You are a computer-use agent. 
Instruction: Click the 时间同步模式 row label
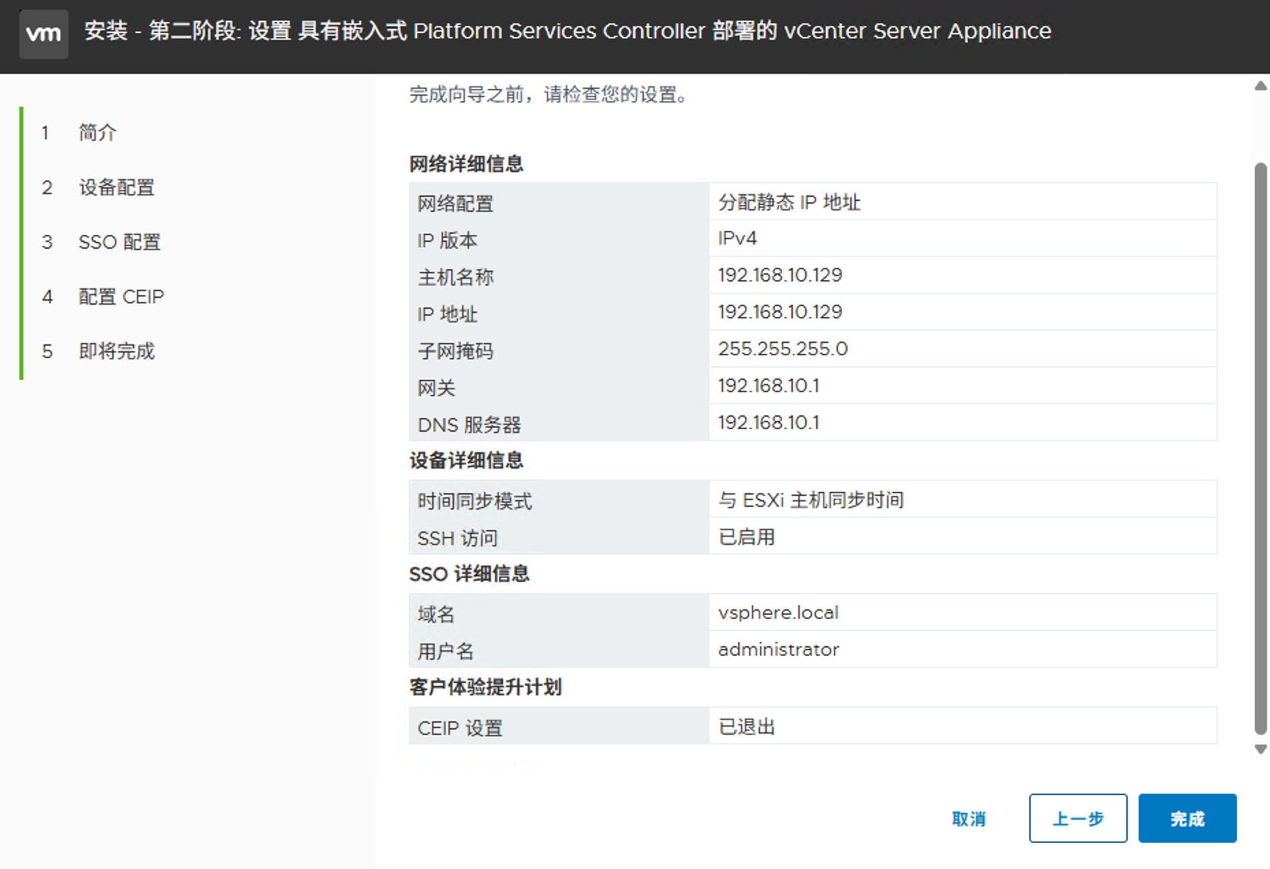pos(474,501)
